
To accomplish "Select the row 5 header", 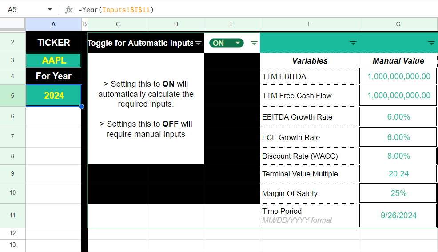I will point(12,96).
